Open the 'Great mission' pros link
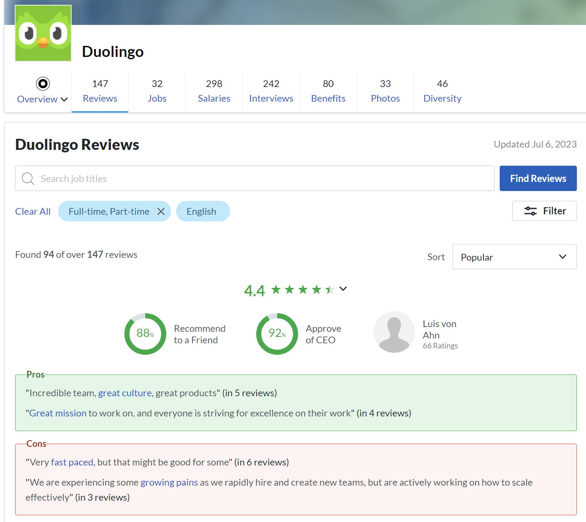The width and height of the screenshot is (586, 522). pos(58,413)
